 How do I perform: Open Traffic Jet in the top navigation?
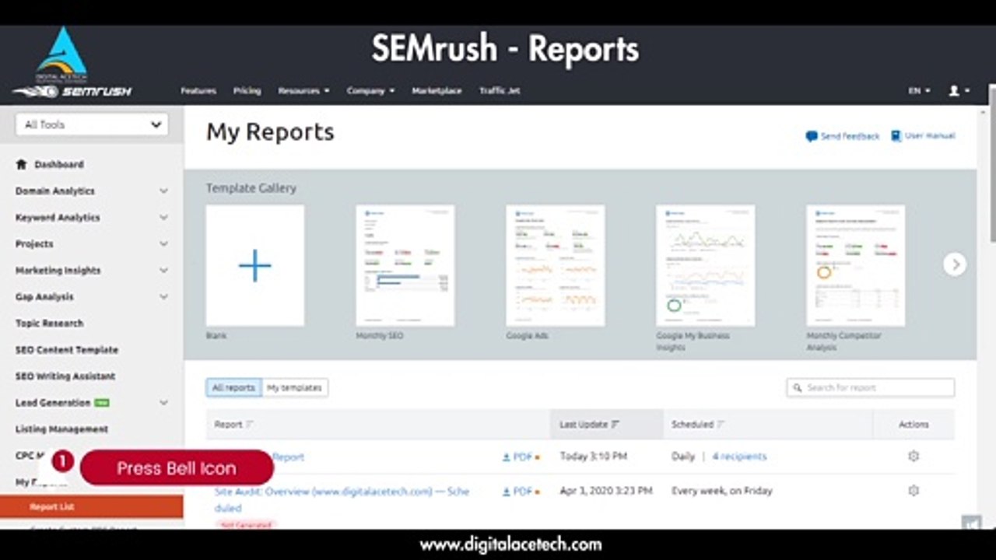(500, 91)
